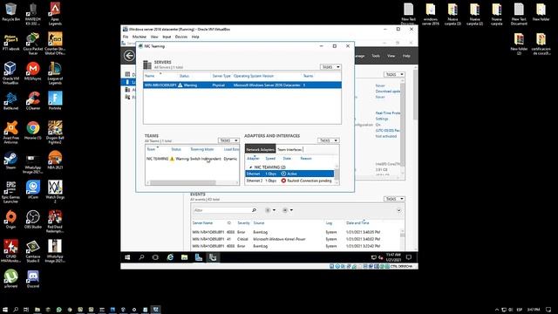The width and height of the screenshot is (558, 314).
Task: Open TASKS dropdown in SERVERS section
Action: (x=330, y=67)
